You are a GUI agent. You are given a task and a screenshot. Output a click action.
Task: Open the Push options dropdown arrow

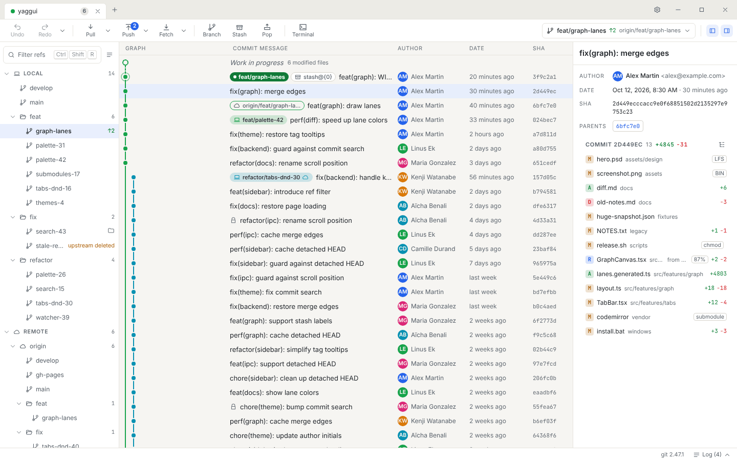[146, 31]
